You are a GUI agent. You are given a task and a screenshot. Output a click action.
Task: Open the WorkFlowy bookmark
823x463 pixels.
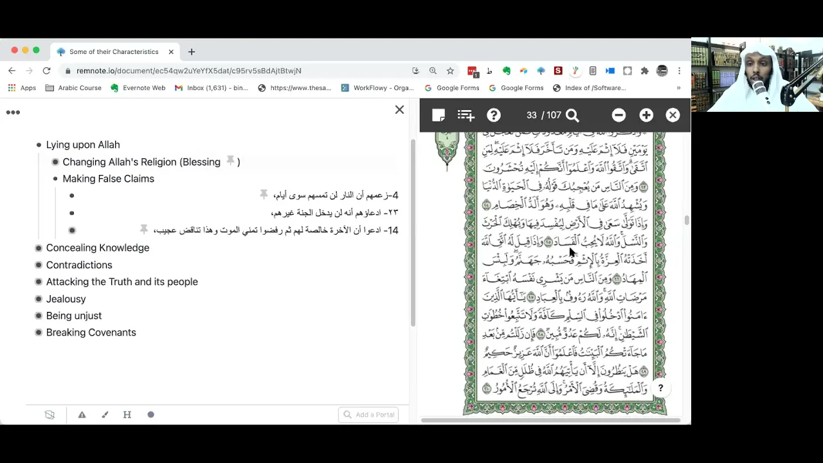pos(377,88)
